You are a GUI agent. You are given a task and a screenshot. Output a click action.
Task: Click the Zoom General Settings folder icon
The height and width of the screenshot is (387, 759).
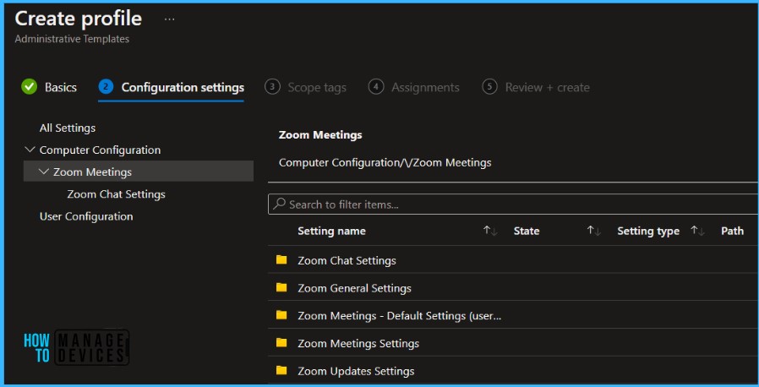pyautogui.click(x=281, y=287)
